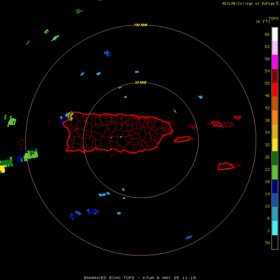Click the white swatch in the tops legend
This screenshot has width=280, height=280.
(x=275, y=34)
